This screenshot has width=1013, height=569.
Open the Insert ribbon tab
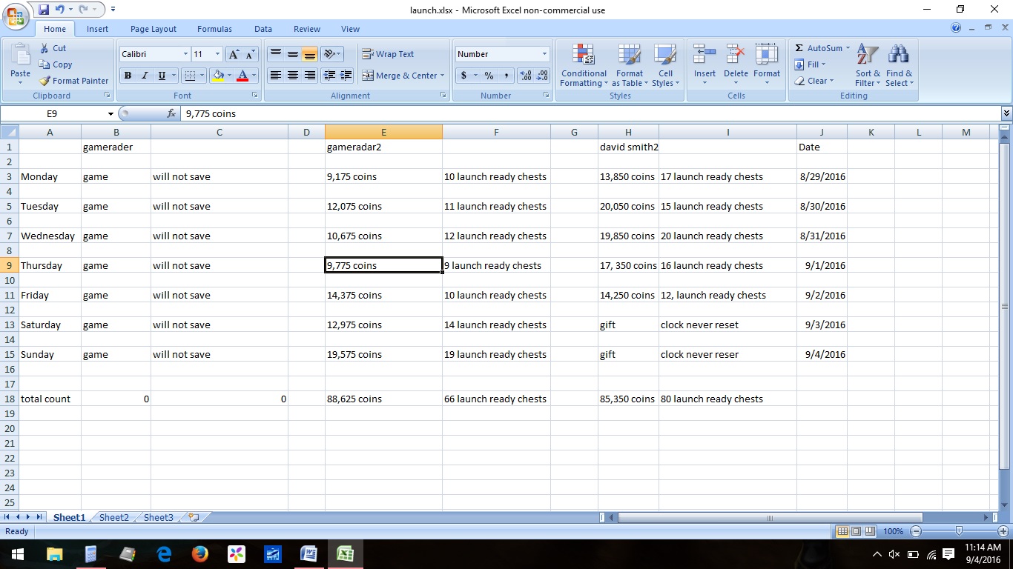[x=97, y=29]
